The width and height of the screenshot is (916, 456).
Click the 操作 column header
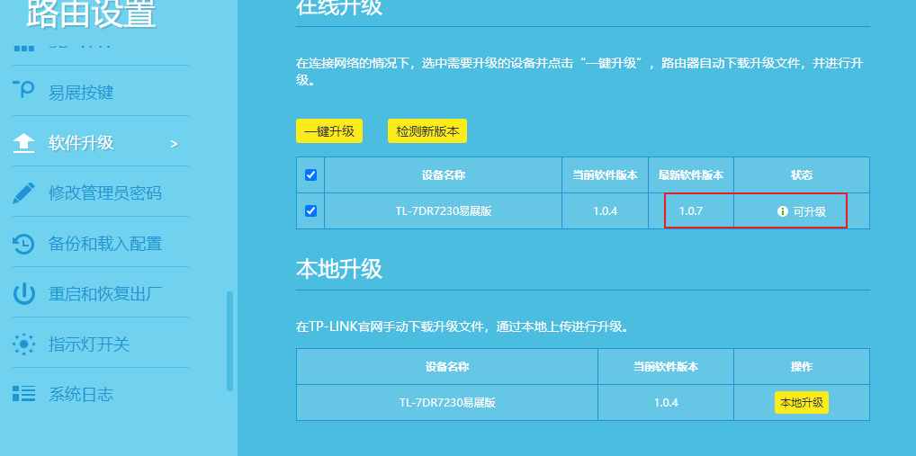pyautogui.click(x=802, y=367)
